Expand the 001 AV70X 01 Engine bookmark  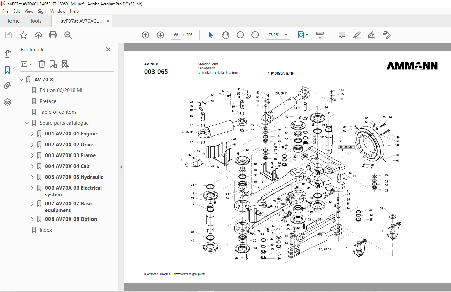click(x=32, y=134)
